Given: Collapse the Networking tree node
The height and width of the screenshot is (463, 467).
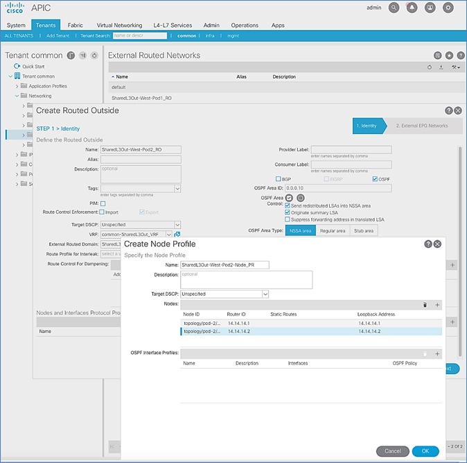Looking at the screenshot, I should (17, 96).
